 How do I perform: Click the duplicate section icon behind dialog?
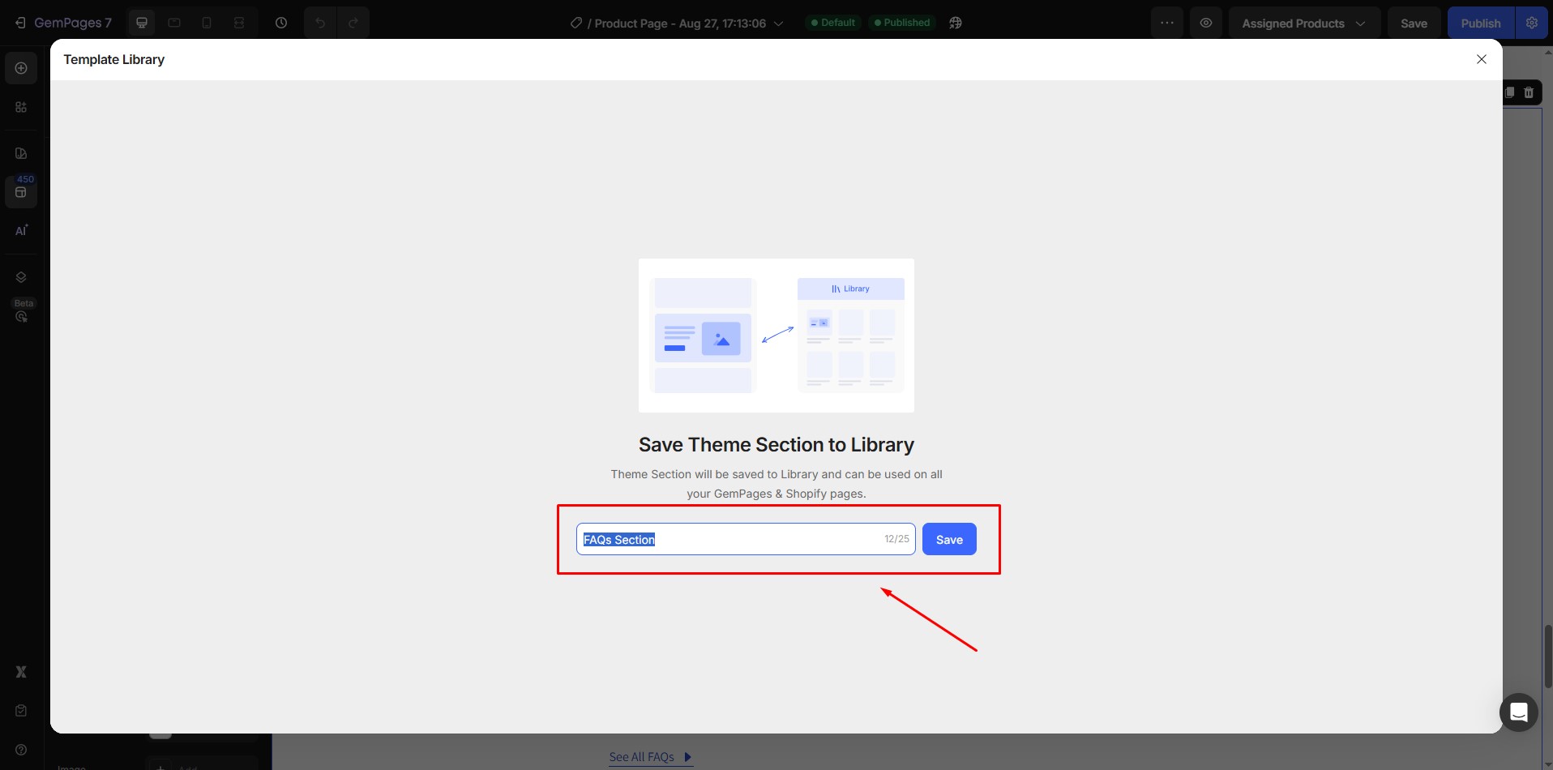click(1510, 92)
